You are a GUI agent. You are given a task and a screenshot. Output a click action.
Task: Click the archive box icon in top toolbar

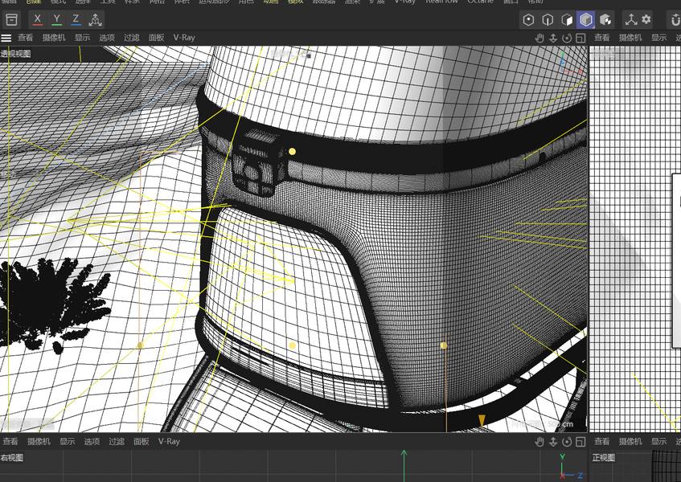[x=12, y=20]
